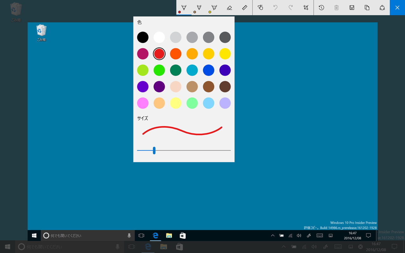
Task: Select the highlighter tool with yellow dot
Action: tap(214, 8)
